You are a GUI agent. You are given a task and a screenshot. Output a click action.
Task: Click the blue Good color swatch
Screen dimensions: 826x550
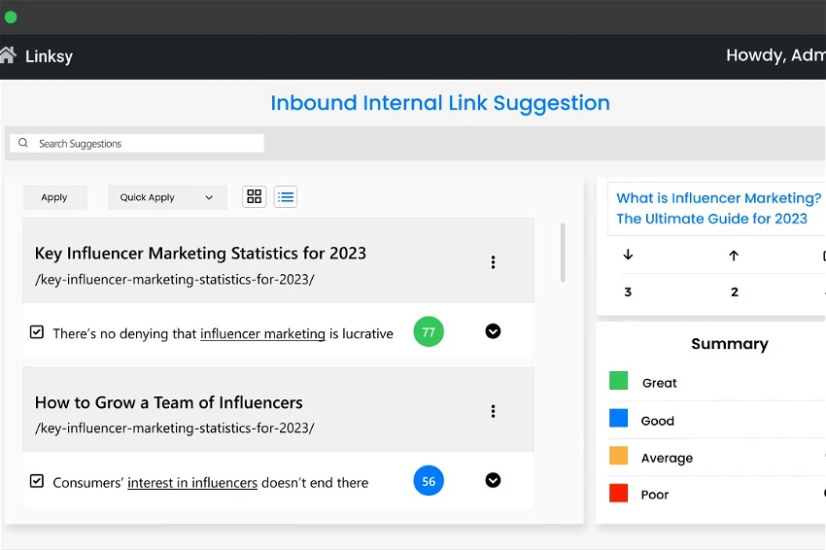point(618,419)
